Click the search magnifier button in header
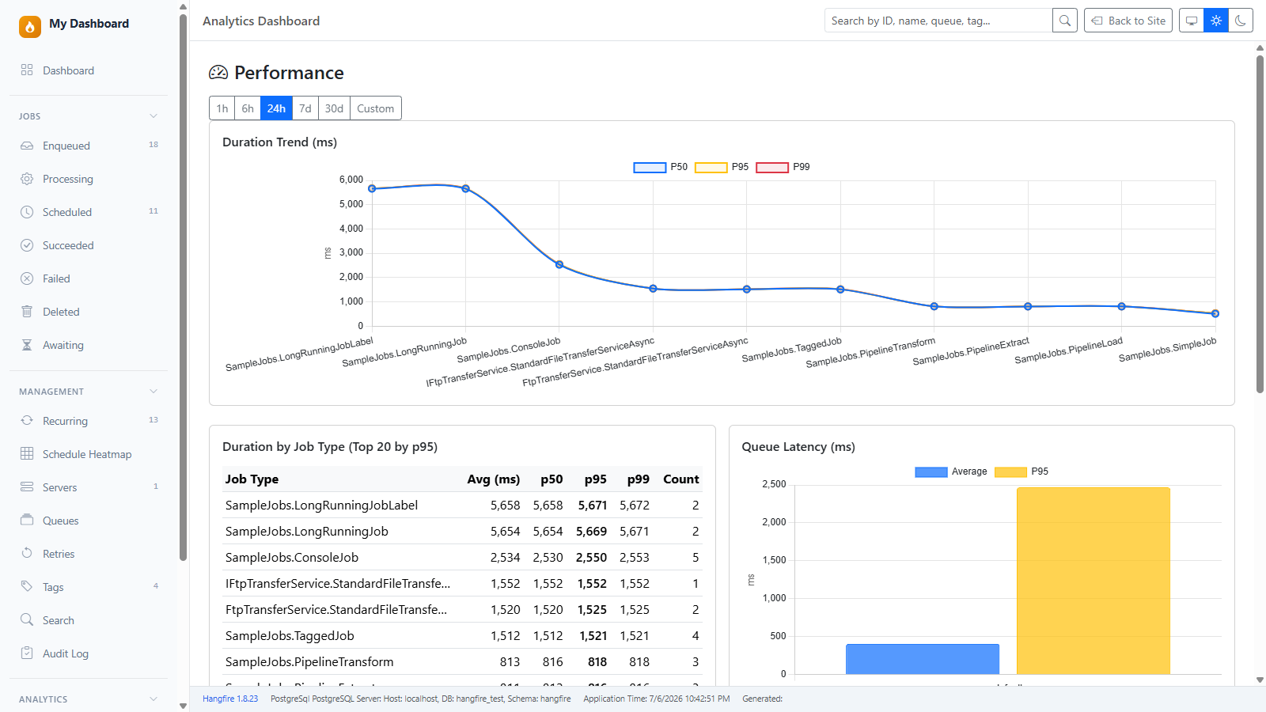1266x712 pixels. [x=1065, y=21]
